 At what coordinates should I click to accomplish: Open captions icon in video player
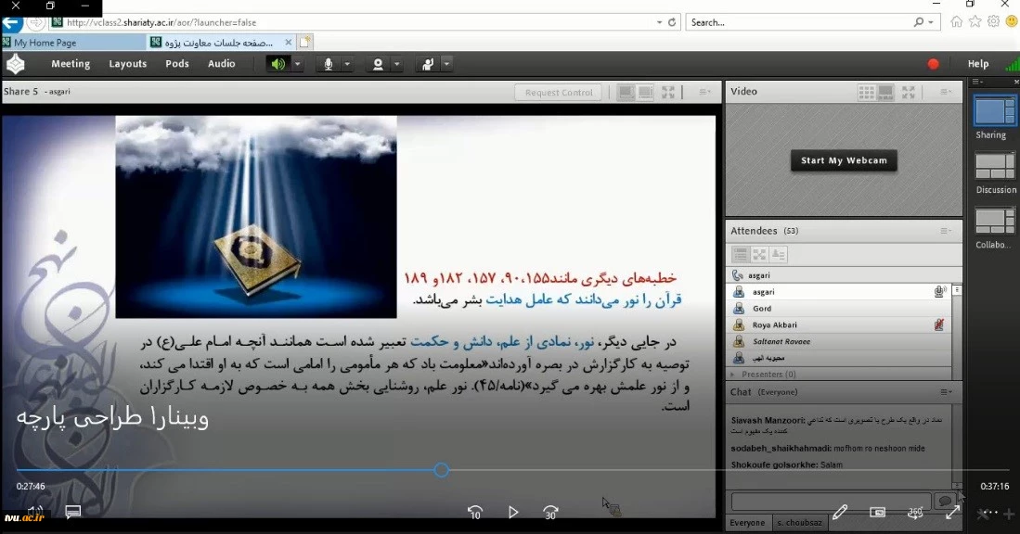click(73, 512)
